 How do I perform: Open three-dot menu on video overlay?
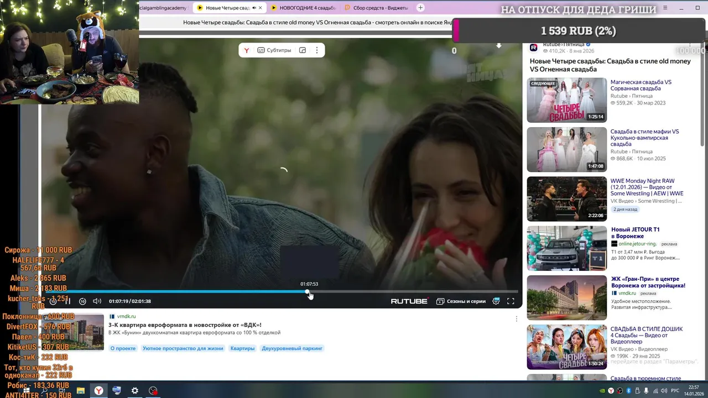point(317,50)
